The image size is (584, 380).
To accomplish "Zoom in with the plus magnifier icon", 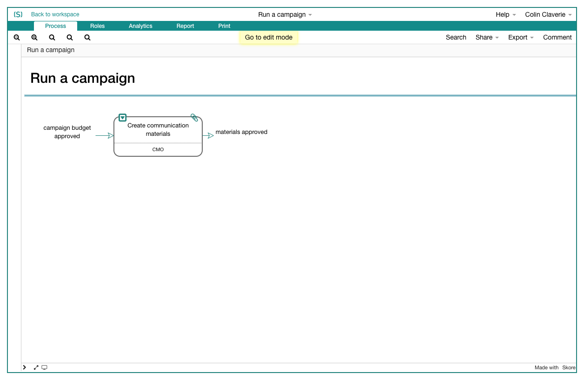I will coord(34,38).
